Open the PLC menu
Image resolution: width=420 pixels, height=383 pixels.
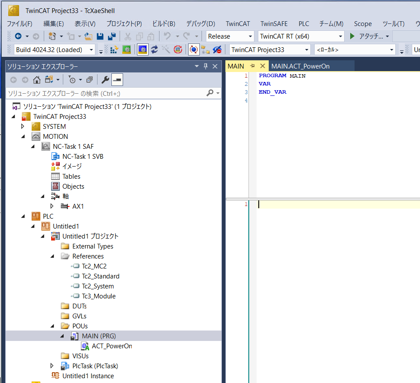coord(304,23)
